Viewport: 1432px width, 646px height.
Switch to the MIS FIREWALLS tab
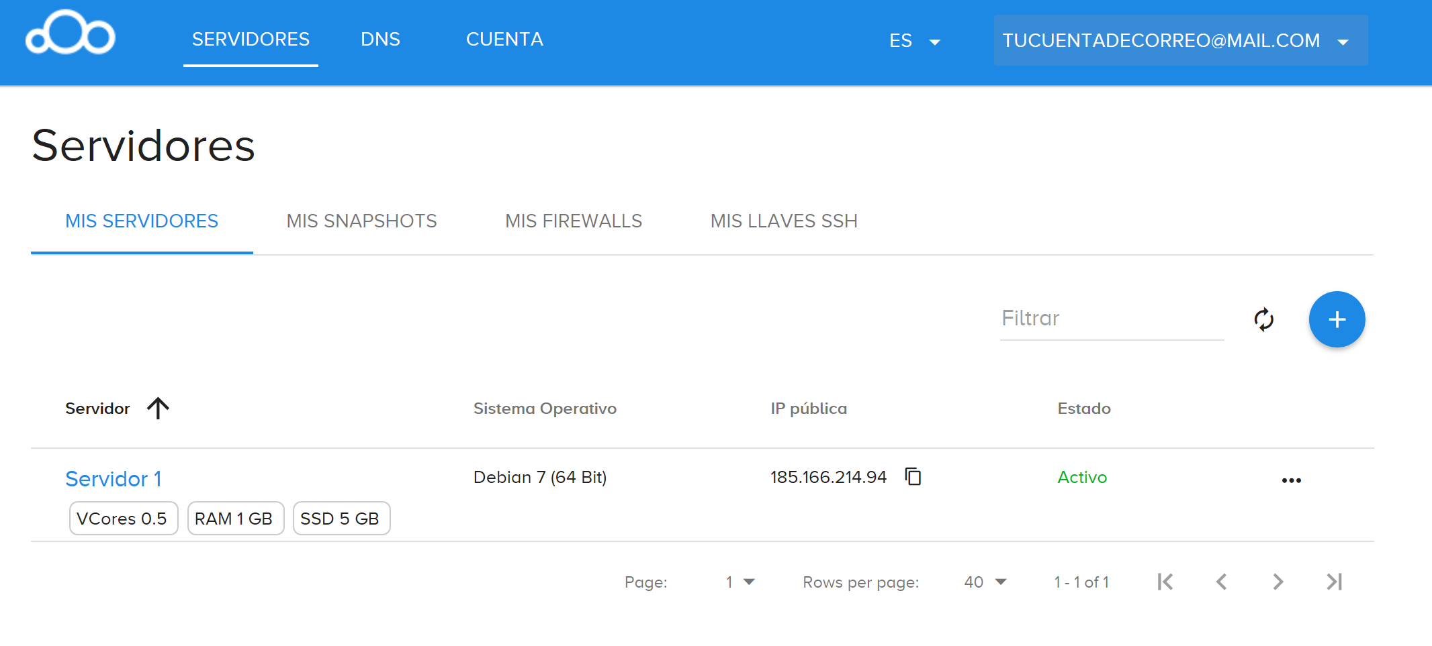(x=574, y=221)
